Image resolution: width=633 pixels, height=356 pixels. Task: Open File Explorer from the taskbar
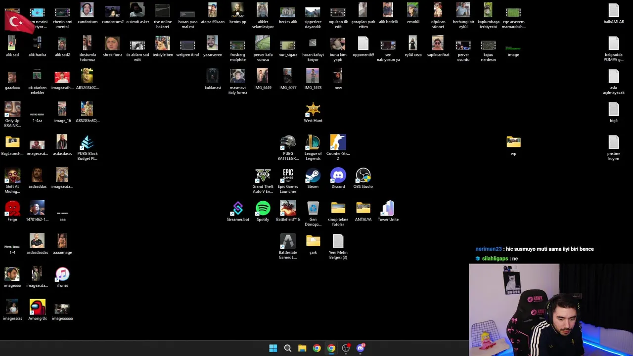[x=302, y=348]
